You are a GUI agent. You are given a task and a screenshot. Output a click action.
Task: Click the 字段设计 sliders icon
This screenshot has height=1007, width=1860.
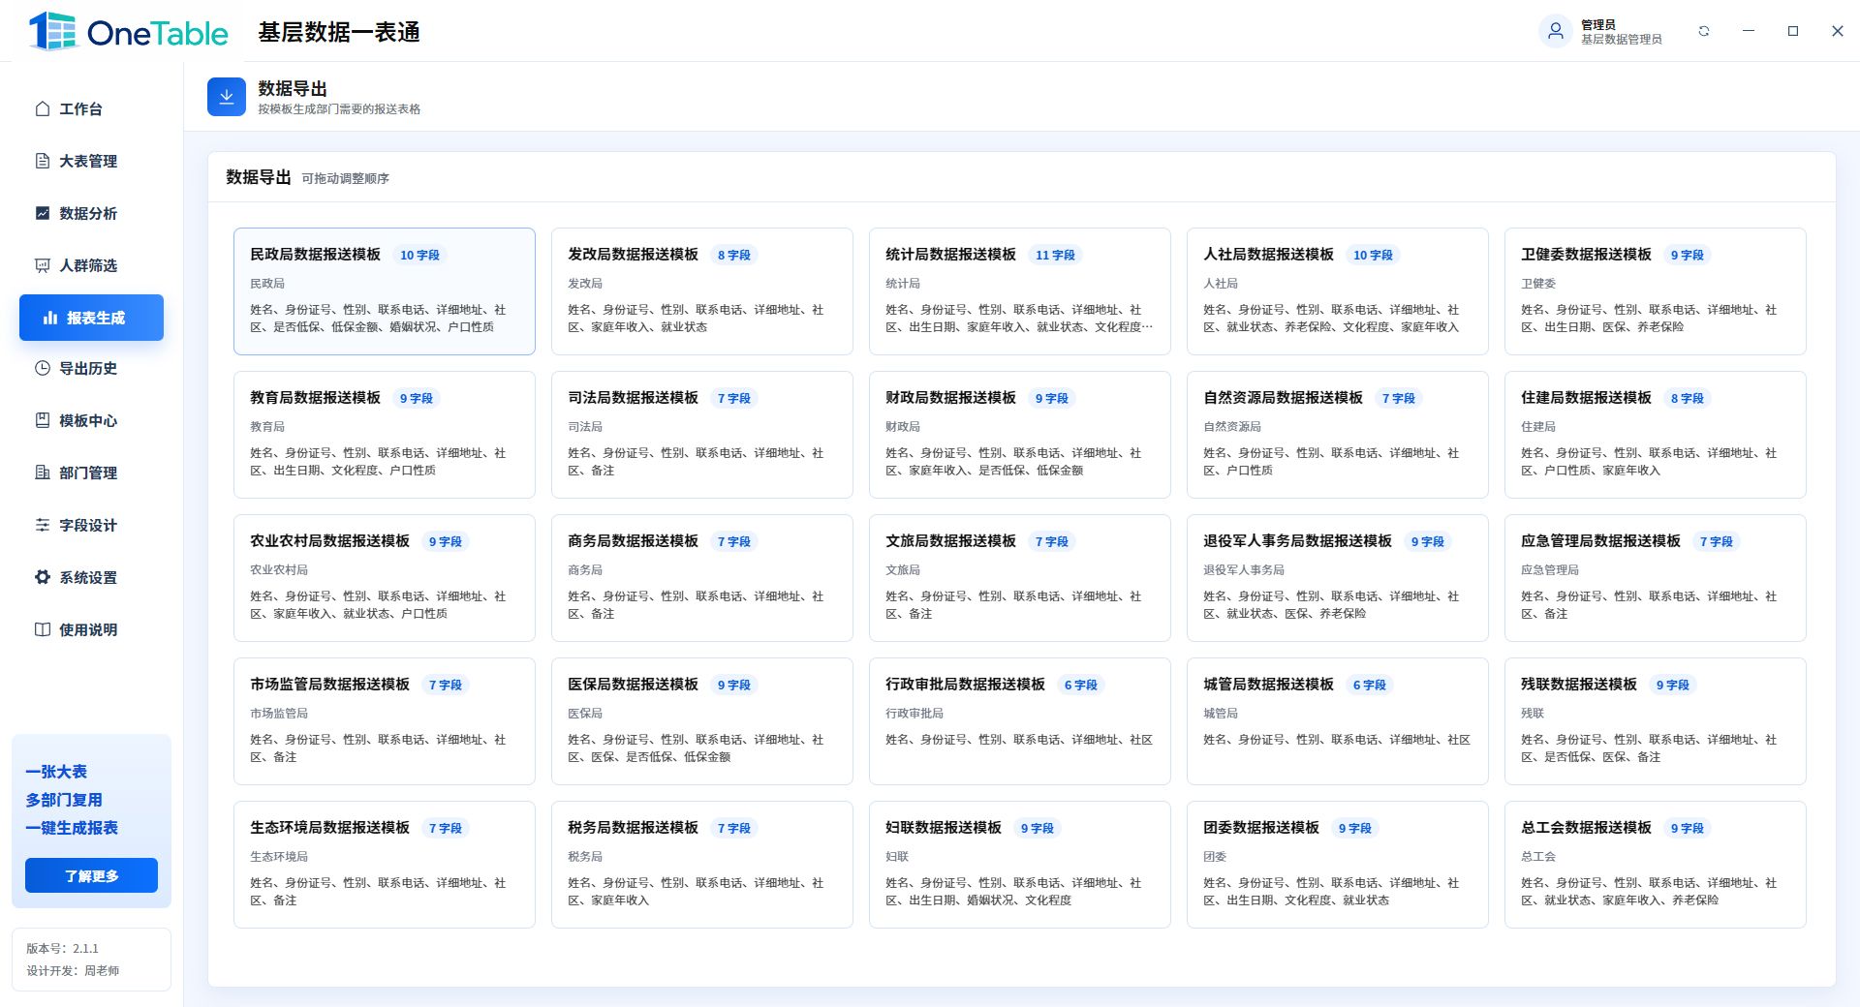tap(43, 525)
